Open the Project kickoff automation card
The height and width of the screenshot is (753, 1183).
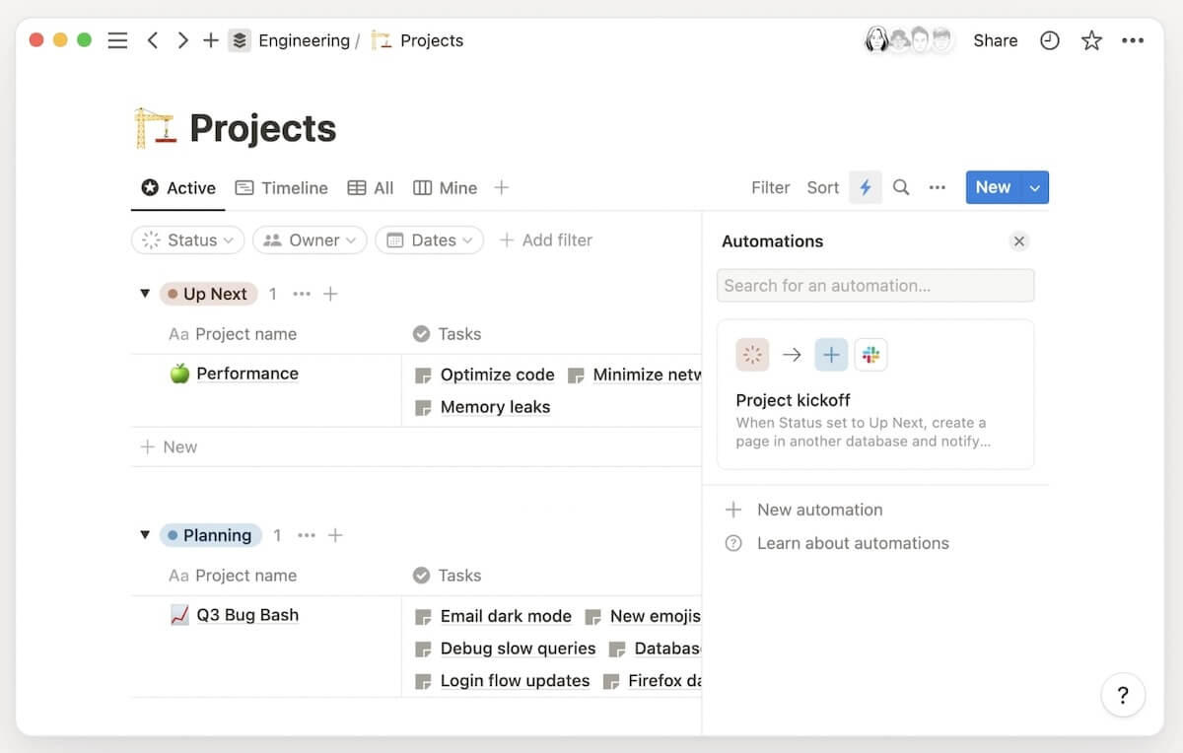click(875, 394)
